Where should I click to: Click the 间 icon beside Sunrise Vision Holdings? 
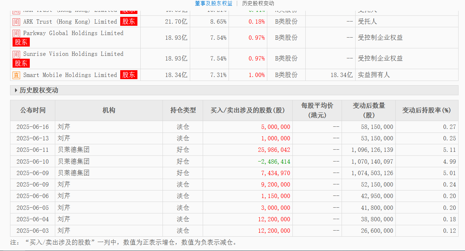[x=17, y=54]
